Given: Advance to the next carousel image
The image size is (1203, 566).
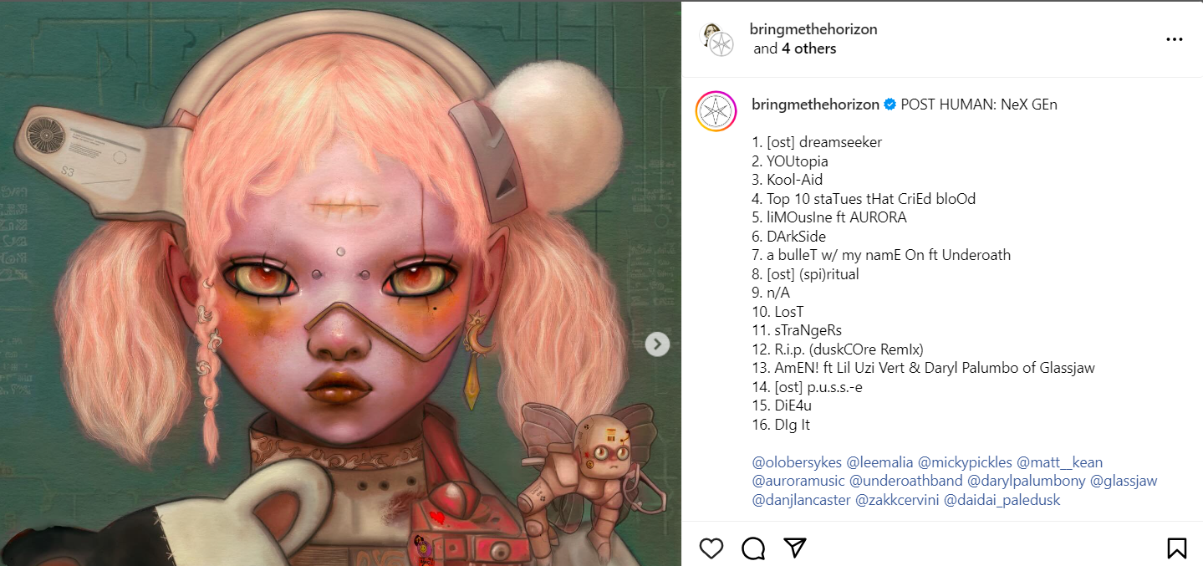Looking at the screenshot, I should tap(658, 344).
